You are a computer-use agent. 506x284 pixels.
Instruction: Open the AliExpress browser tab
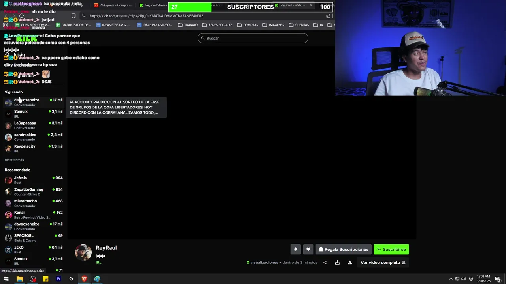[113, 6]
